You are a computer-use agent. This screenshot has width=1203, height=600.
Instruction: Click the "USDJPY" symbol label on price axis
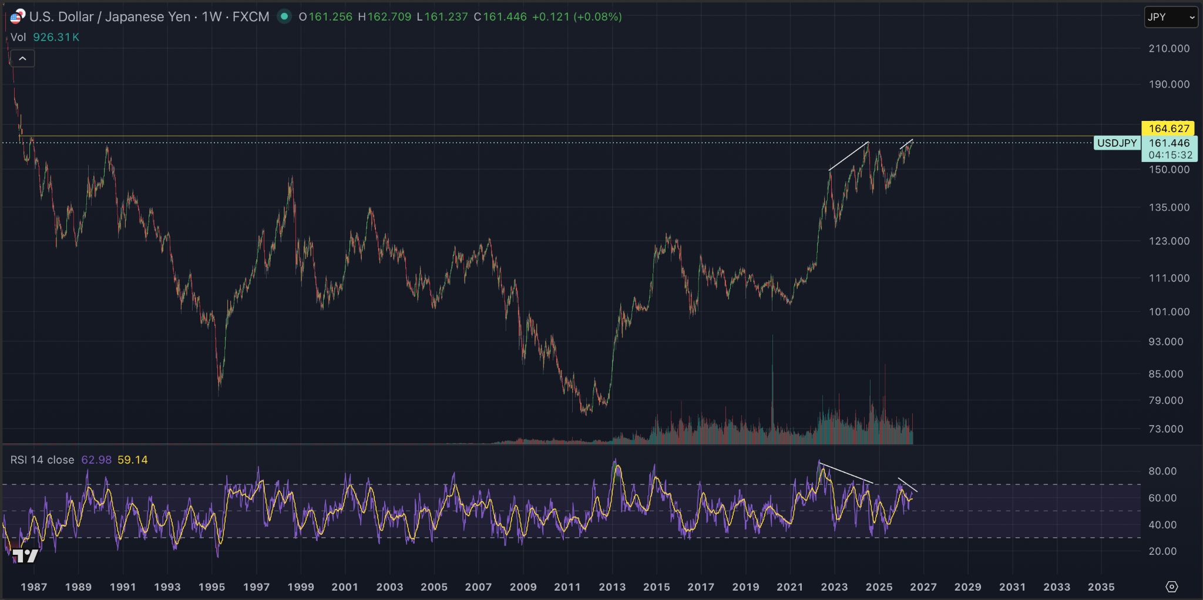[1117, 143]
